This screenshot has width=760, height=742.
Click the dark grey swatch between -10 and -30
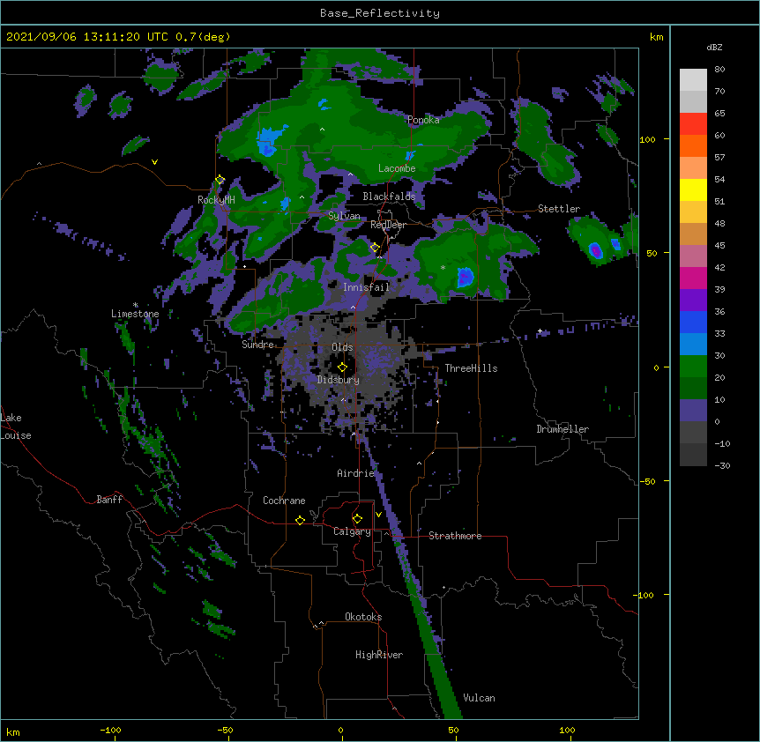[x=693, y=455]
